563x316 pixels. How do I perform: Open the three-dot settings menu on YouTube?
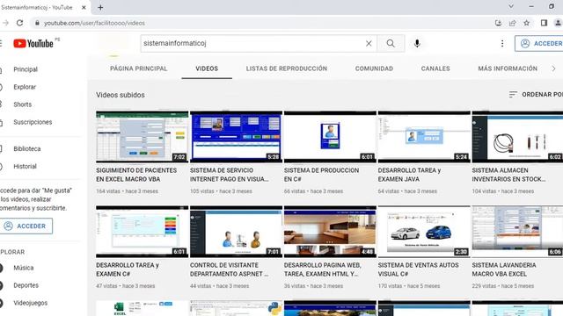coord(502,43)
